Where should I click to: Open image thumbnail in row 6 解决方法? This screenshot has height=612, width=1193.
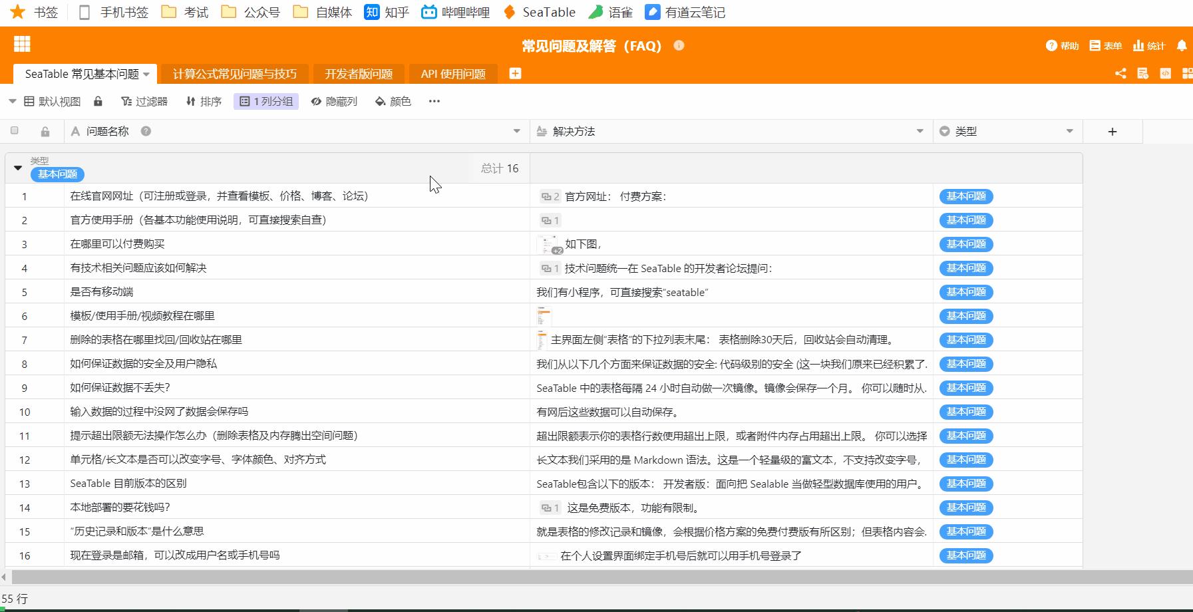(544, 316)
